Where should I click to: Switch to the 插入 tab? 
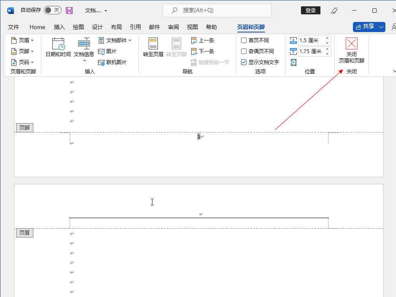(x=60, y=27)
